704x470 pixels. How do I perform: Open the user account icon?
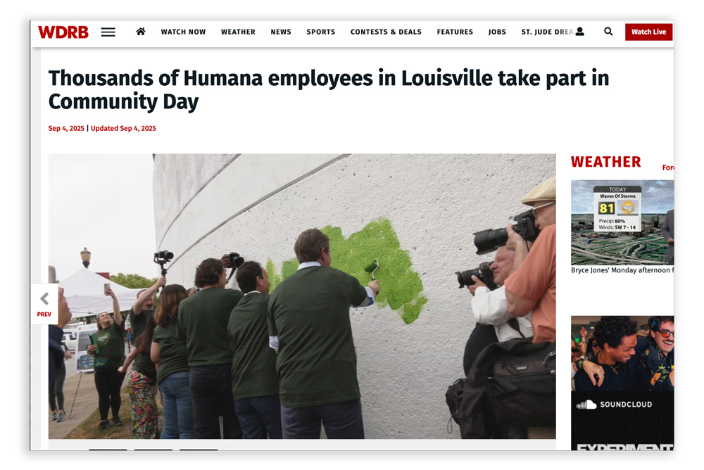tap(580, 32)
